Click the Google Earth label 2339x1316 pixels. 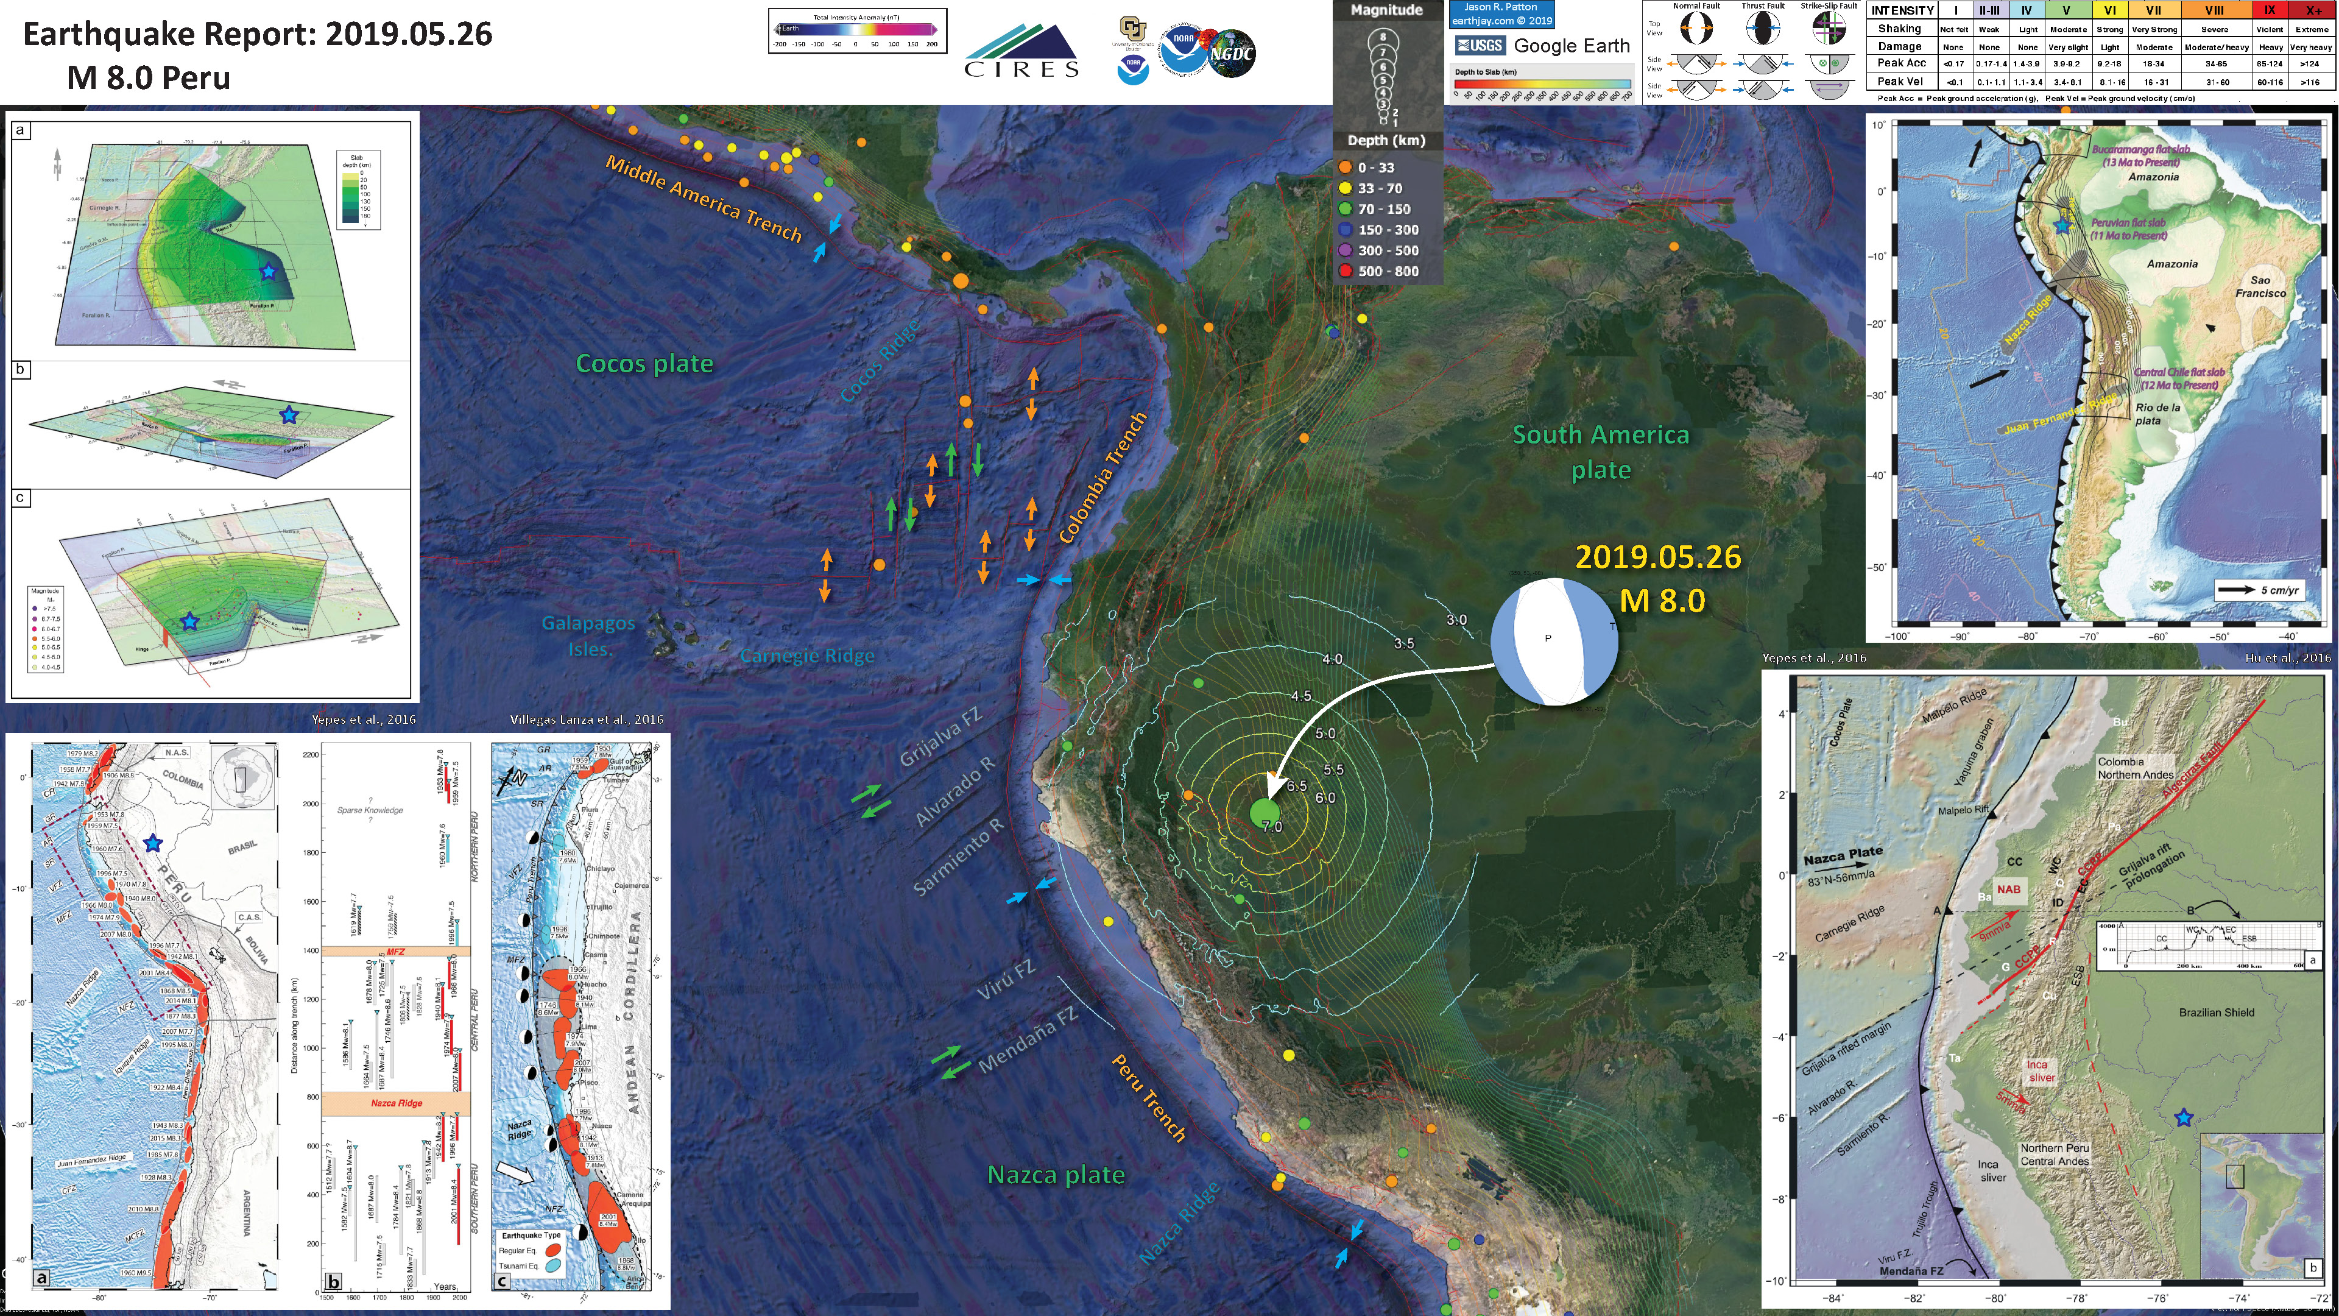click(x=1572, y=46)
